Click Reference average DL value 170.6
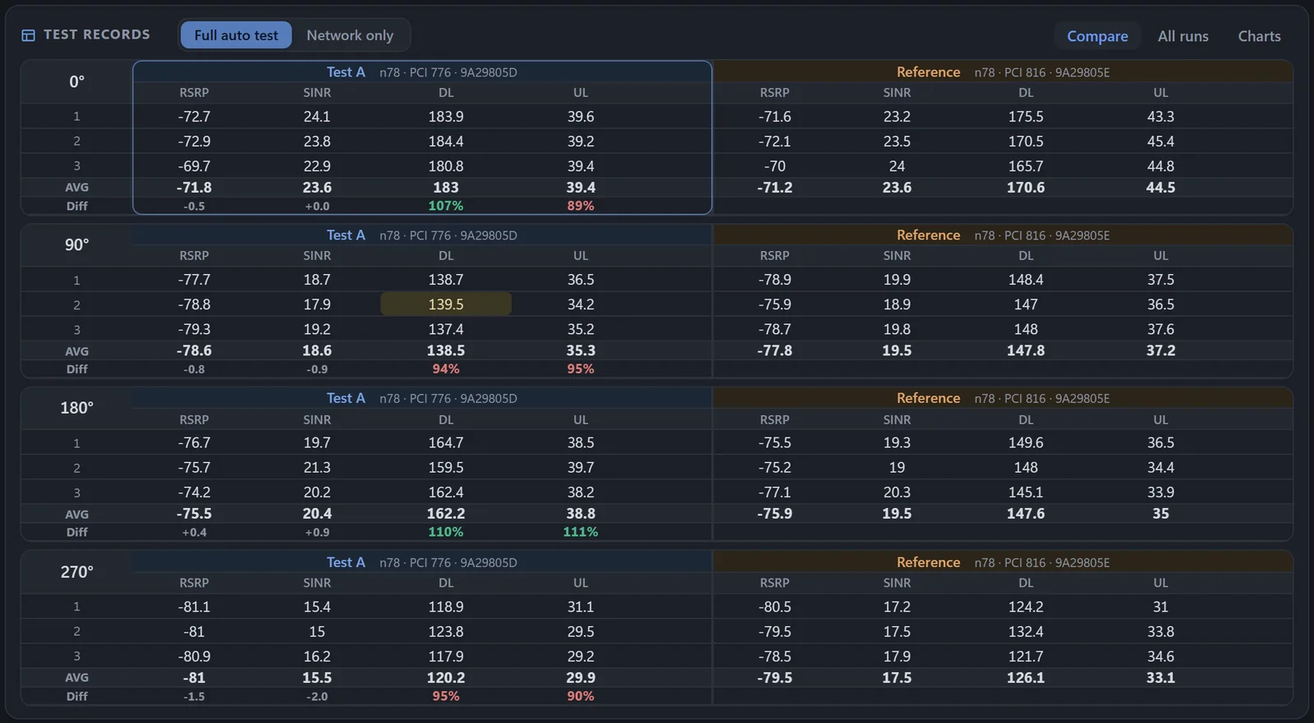The height and width of the screenshot is (723, 1314). (1026, 188)
